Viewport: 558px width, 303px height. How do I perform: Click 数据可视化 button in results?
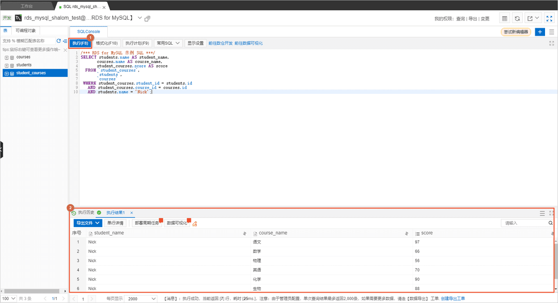[177, 223]
